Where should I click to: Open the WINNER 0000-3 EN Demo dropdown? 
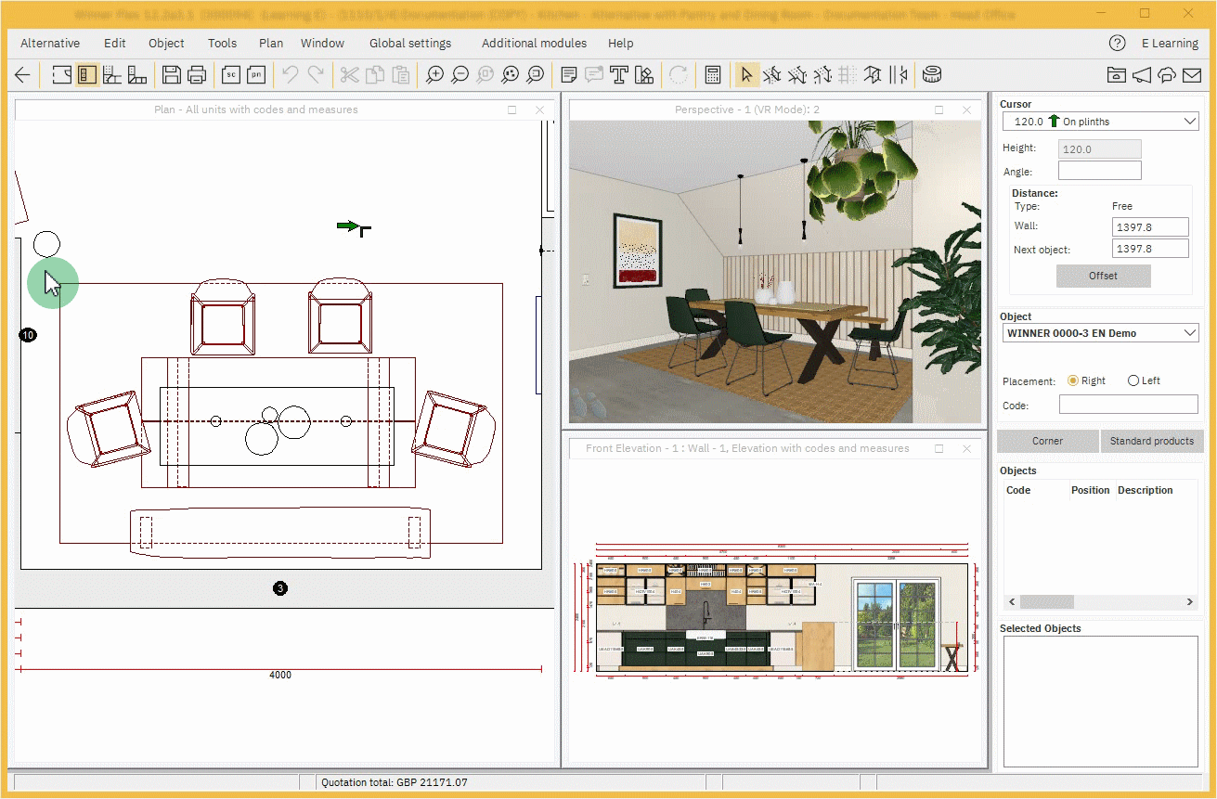1100,333
